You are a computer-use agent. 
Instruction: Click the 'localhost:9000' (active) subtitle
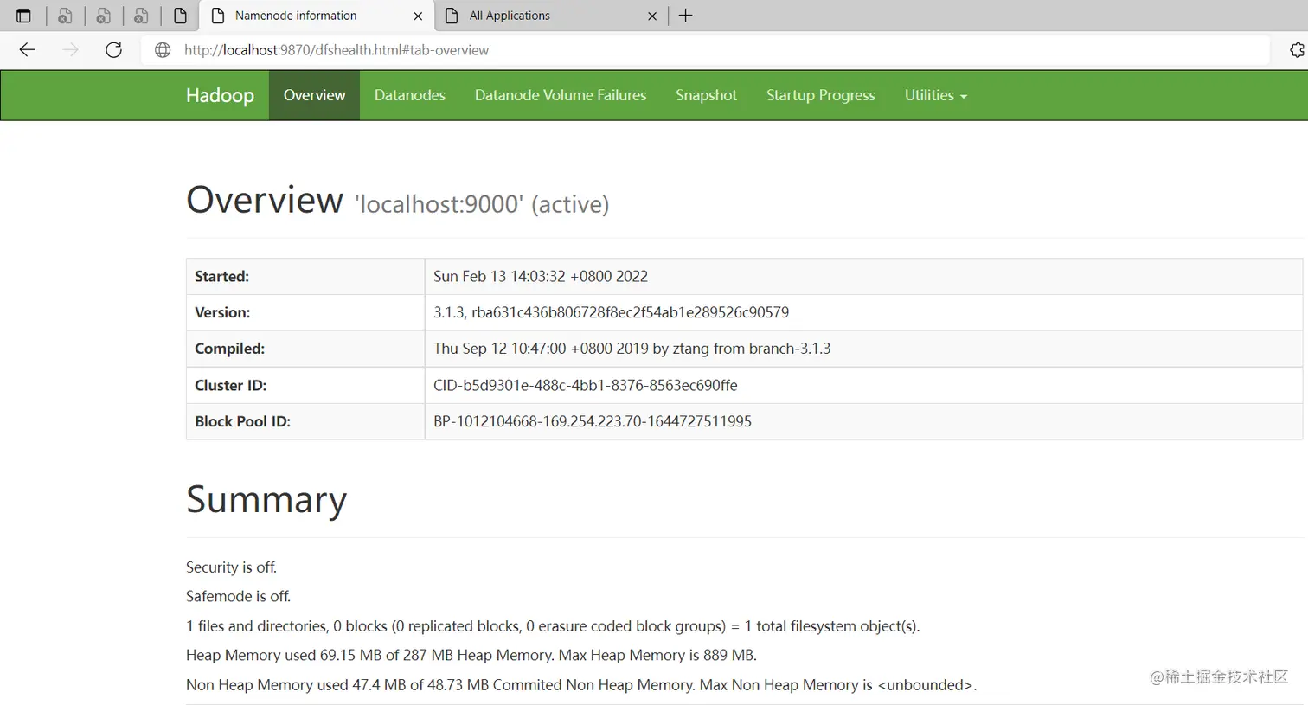pos(482,204)
